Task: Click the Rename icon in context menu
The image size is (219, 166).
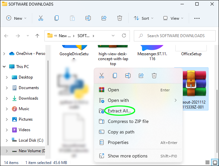Action: [128, 76]
